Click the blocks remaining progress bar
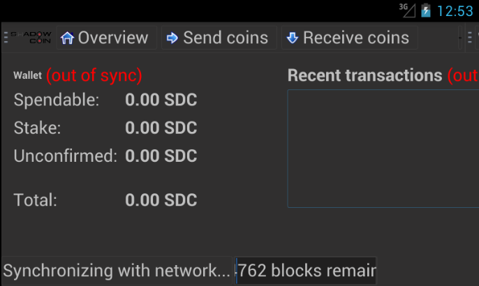The width and height of the screenshot is (479, 286). coord(306,271)
